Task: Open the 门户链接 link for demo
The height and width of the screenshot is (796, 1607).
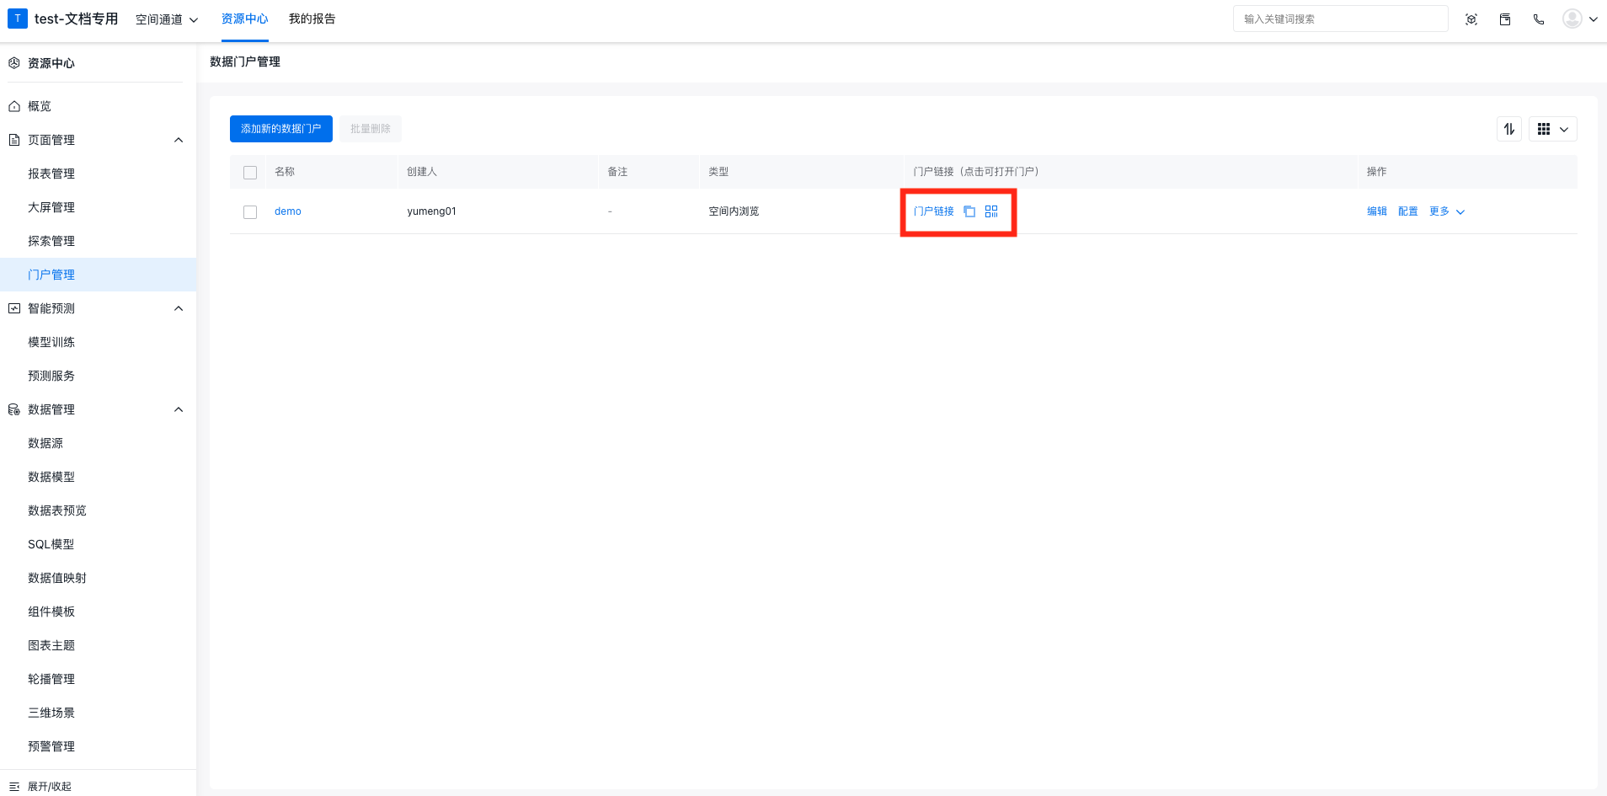Action: (934, 211)
